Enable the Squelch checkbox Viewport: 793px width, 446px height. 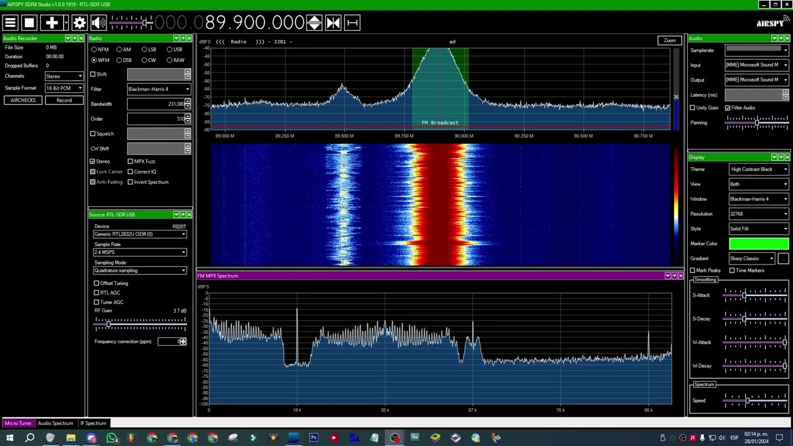click(93, 134)
